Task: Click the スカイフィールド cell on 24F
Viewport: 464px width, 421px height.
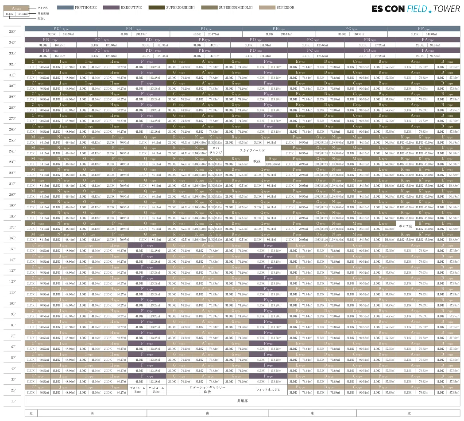Action: (x=252, y=150)
